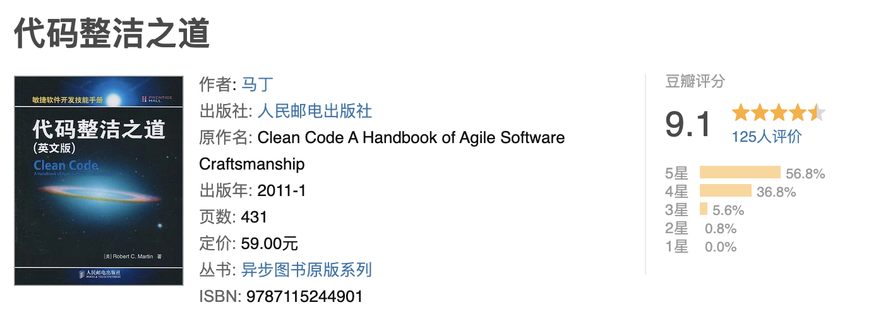883x324 pixels.
Task: Click the 9.1 rating score
Action: [688, 124]
